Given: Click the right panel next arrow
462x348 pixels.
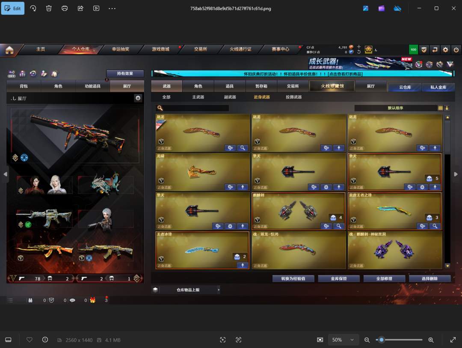Looking at the screenshot, I should point(456,174).
